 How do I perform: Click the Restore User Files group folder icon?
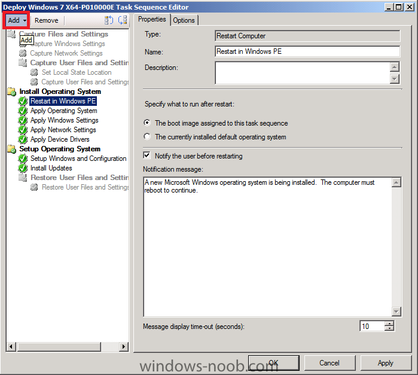click(23, 178)
